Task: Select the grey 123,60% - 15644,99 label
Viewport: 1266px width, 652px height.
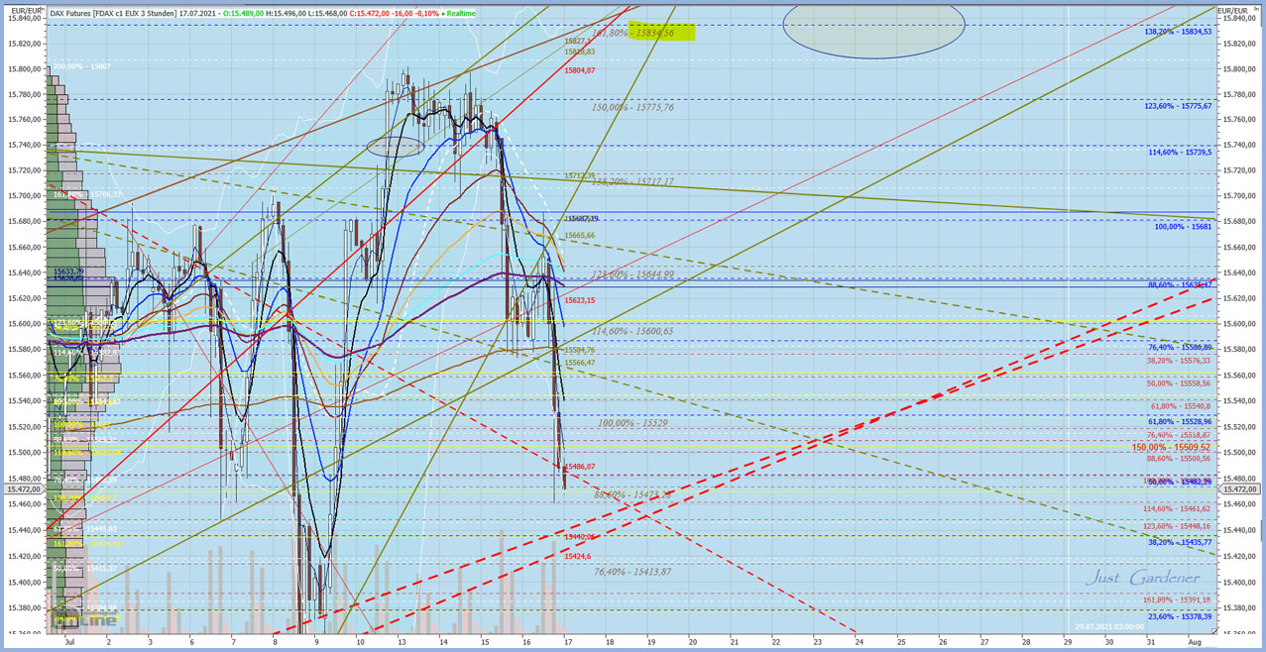Action: (x=633, y=274)
